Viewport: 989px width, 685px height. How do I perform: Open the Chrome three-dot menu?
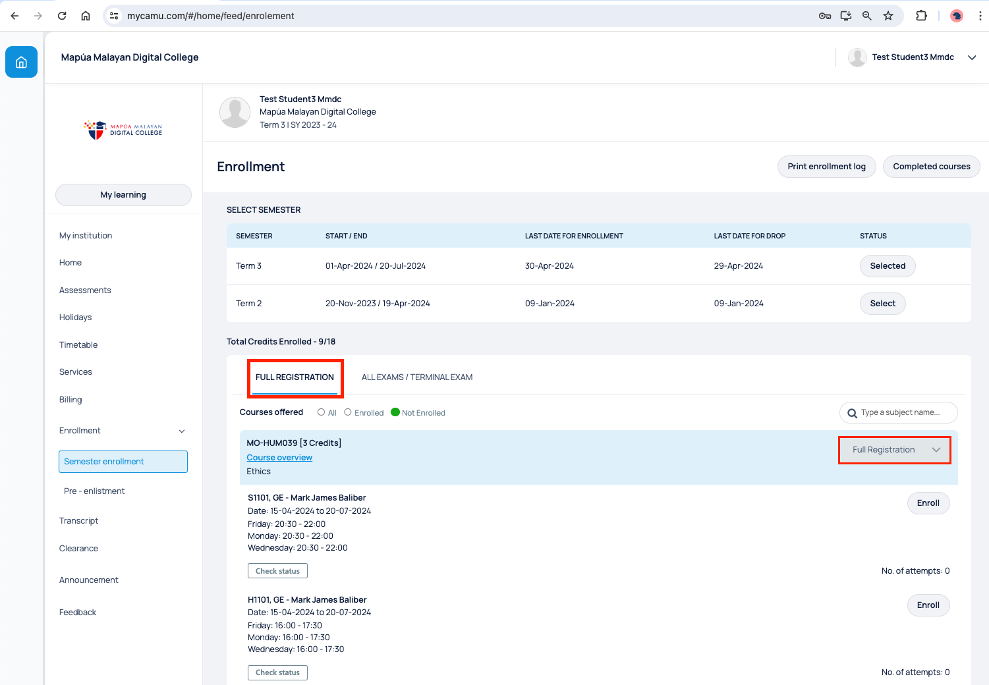(980, 16)
